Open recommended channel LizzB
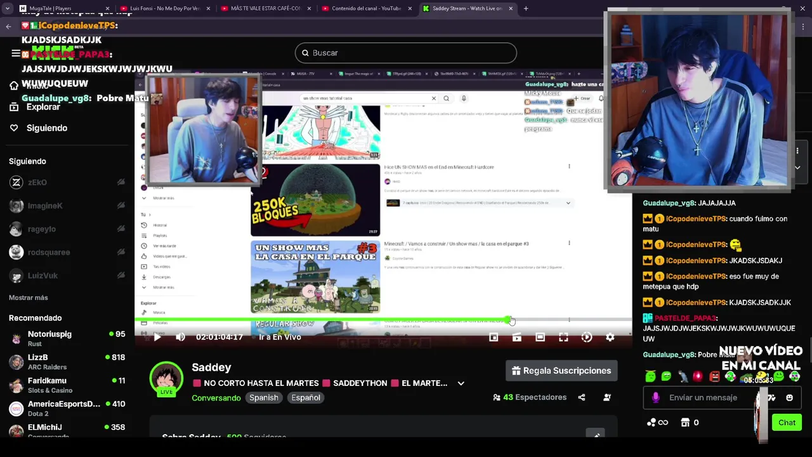812x457 pixels. (x=67, y=362)
